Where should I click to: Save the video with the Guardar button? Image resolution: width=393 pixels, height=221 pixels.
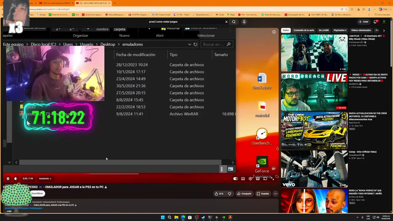click(263, 194)
